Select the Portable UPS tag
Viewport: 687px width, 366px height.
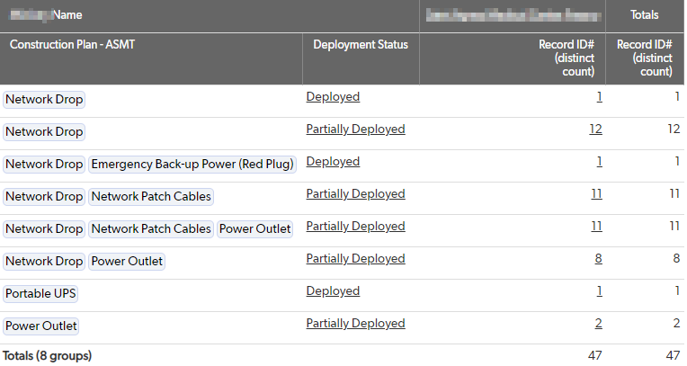click(x=40, y=294)
